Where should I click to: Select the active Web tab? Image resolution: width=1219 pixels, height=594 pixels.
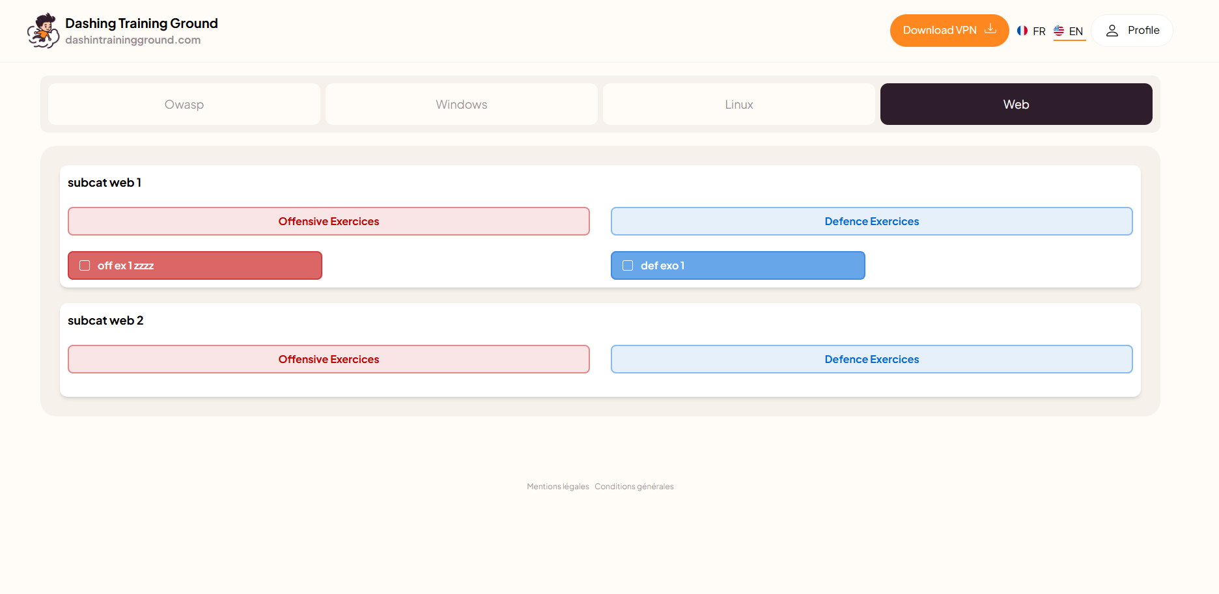pyautogui.click(x=1016, y=104)
